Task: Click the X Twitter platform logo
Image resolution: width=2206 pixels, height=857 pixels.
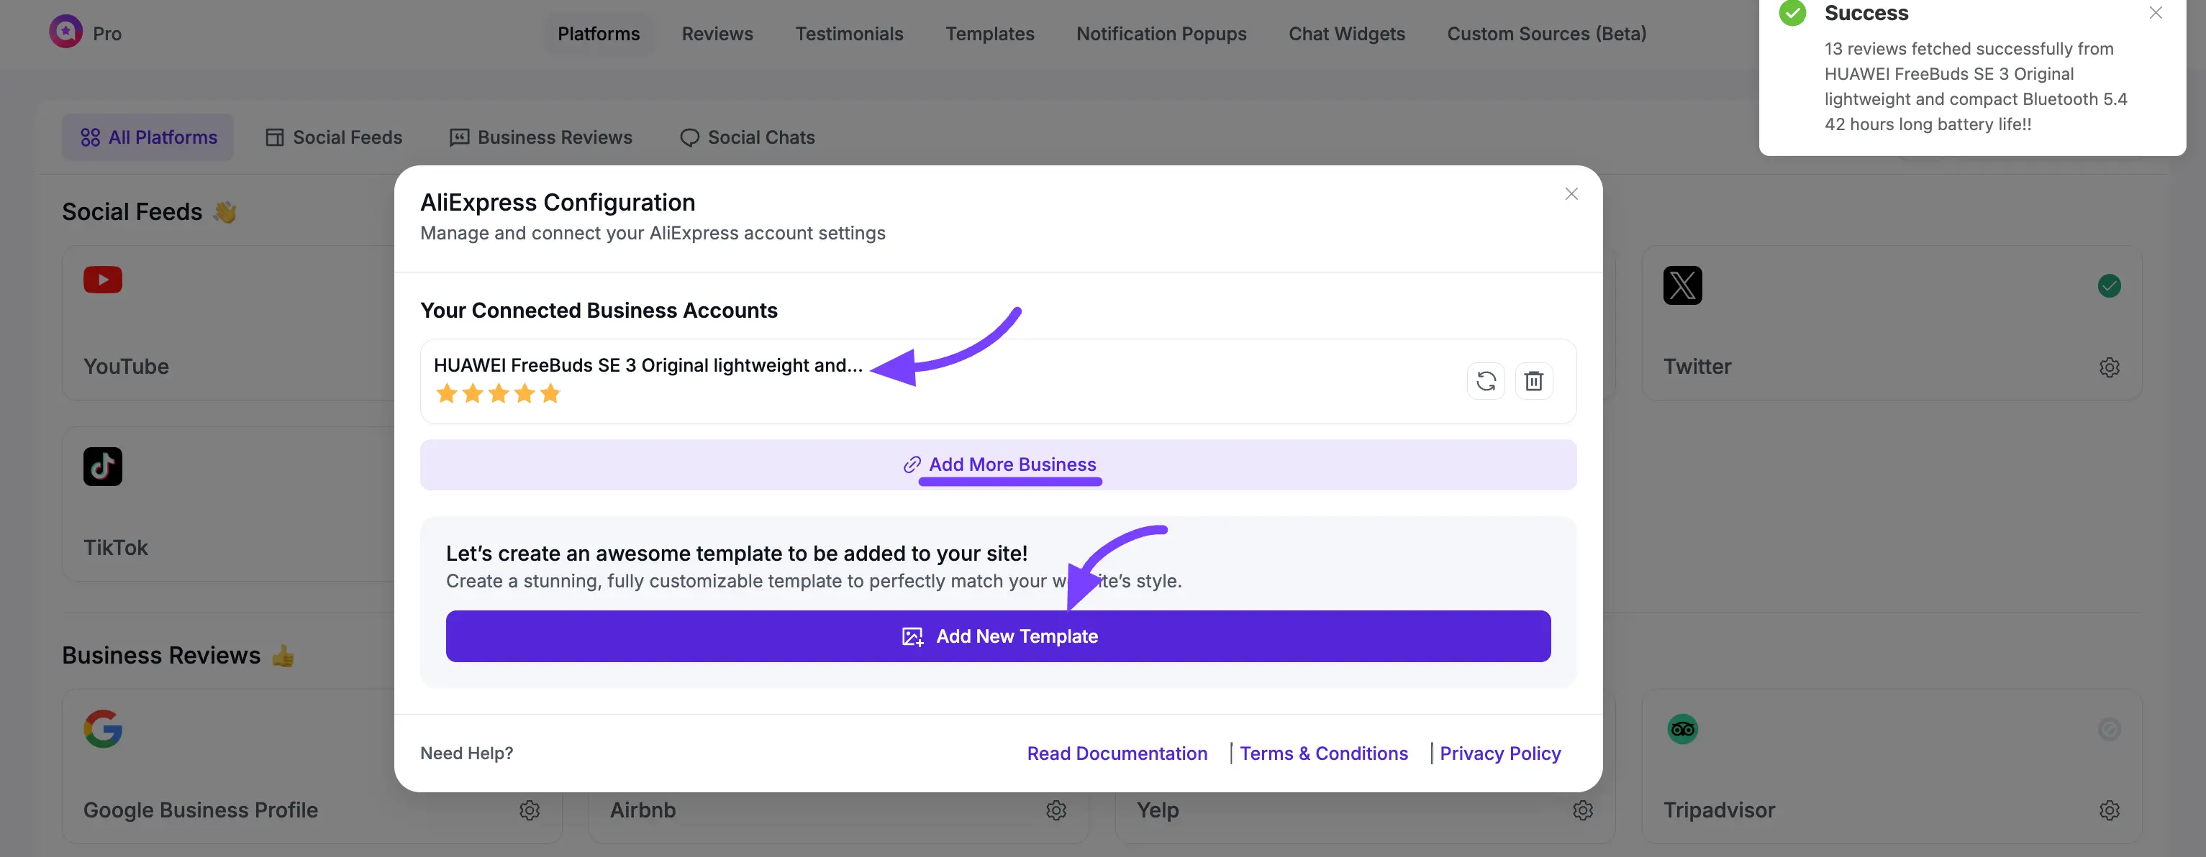Action: pyautogui.click(x=1682, y=285)
